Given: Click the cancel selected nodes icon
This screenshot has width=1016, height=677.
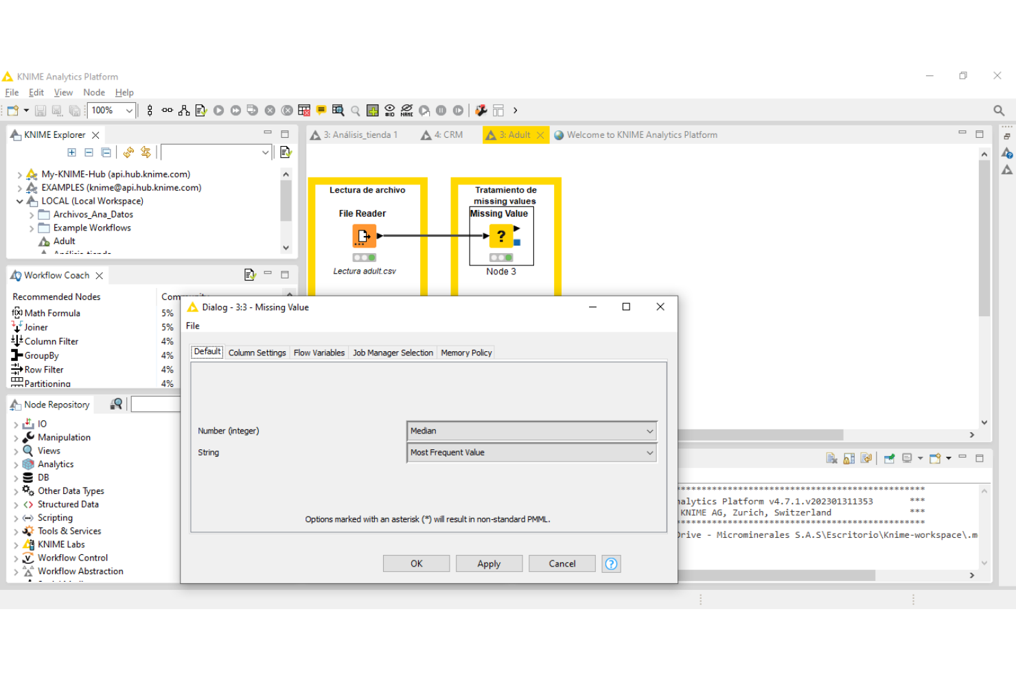Looking at the screenshot, I should [270, 110].
